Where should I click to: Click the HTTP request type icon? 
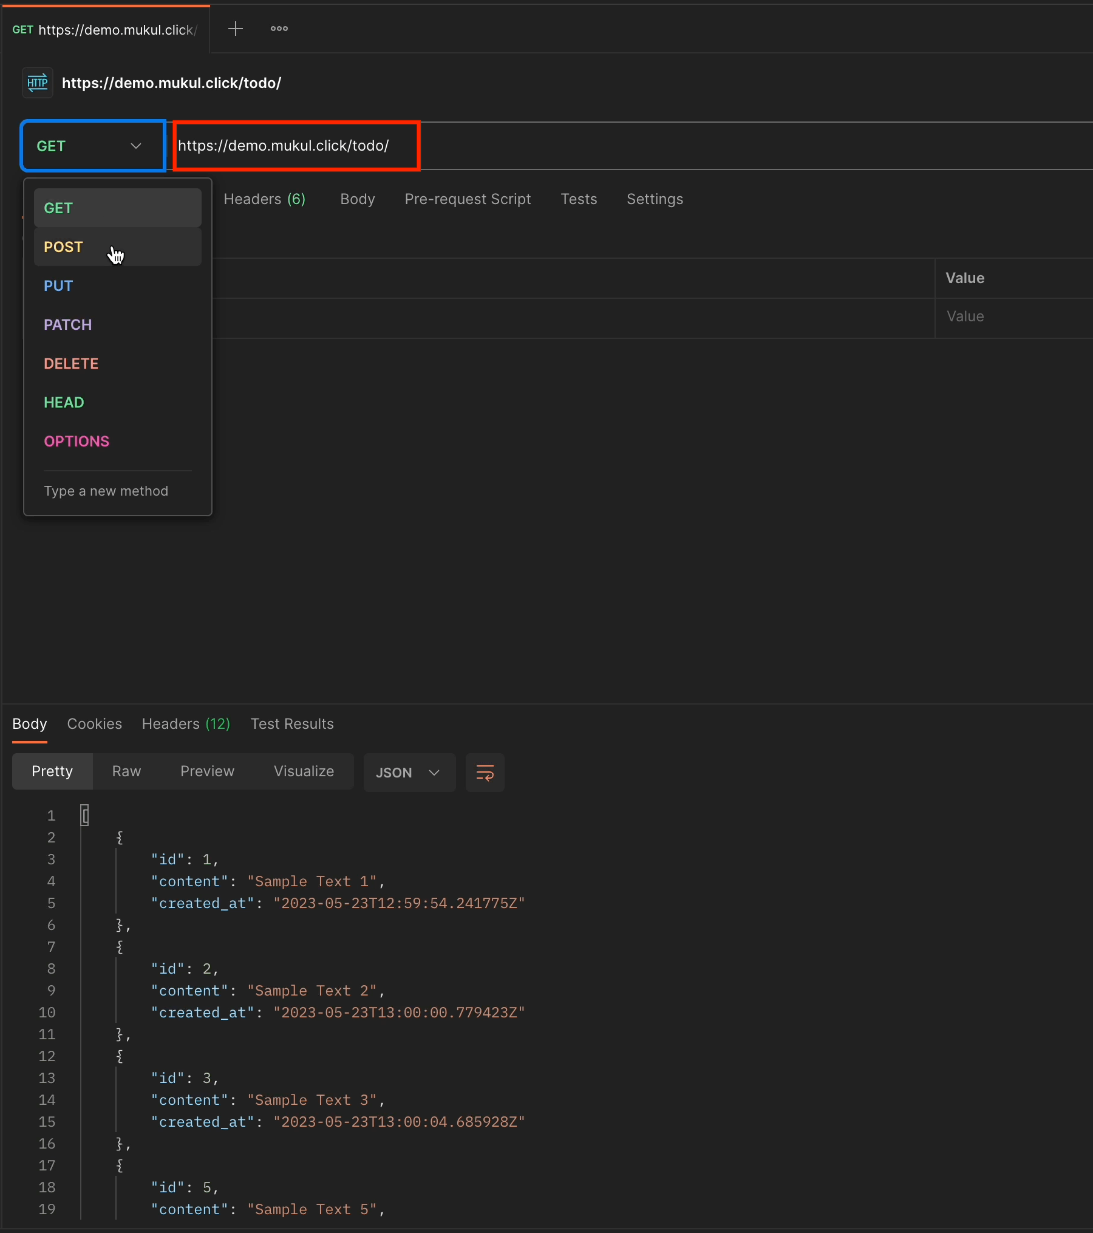38,83
